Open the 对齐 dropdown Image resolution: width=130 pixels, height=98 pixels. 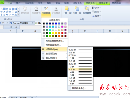[96, 8]
